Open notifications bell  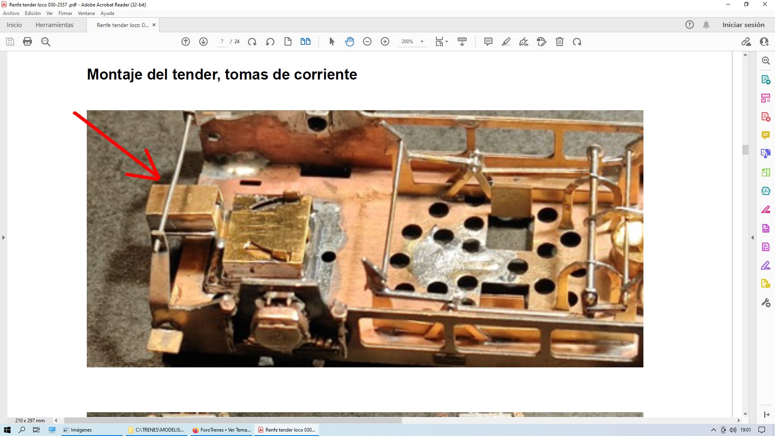point(706,25)
